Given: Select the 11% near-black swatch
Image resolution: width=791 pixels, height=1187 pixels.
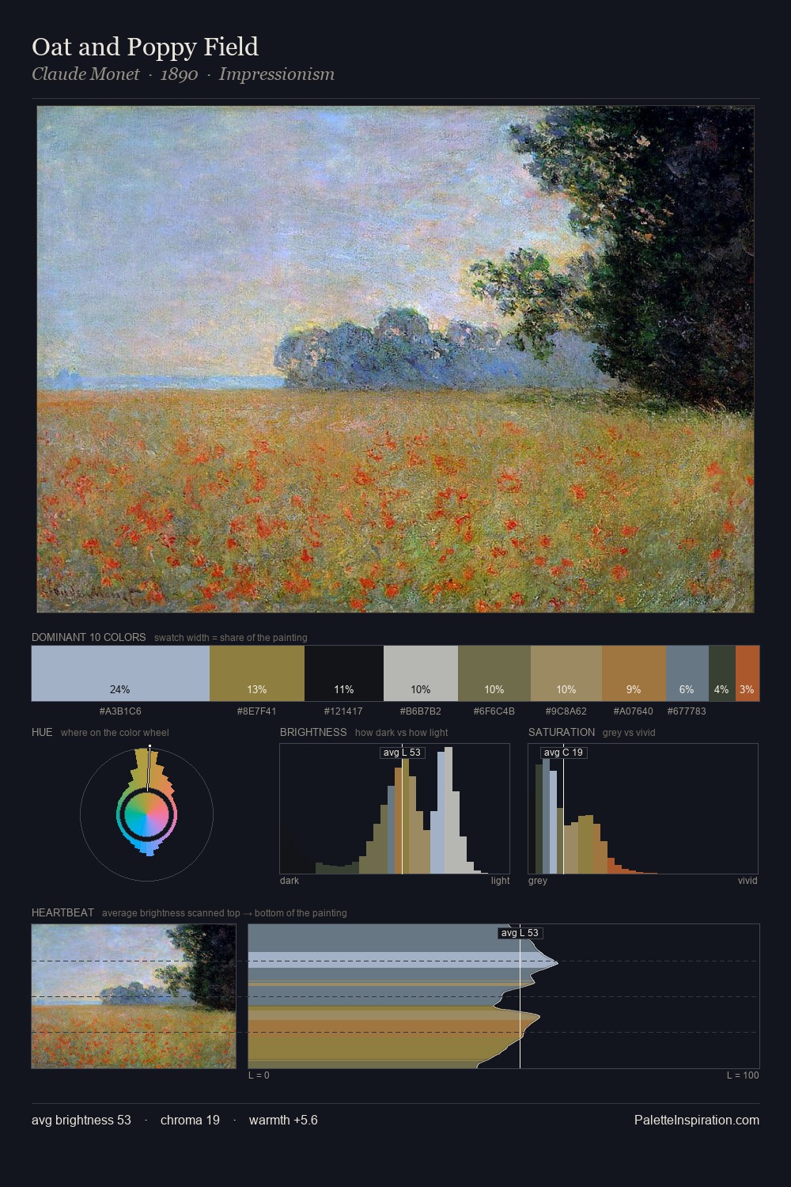Looking at the screenshot, I should click(344, 673).
